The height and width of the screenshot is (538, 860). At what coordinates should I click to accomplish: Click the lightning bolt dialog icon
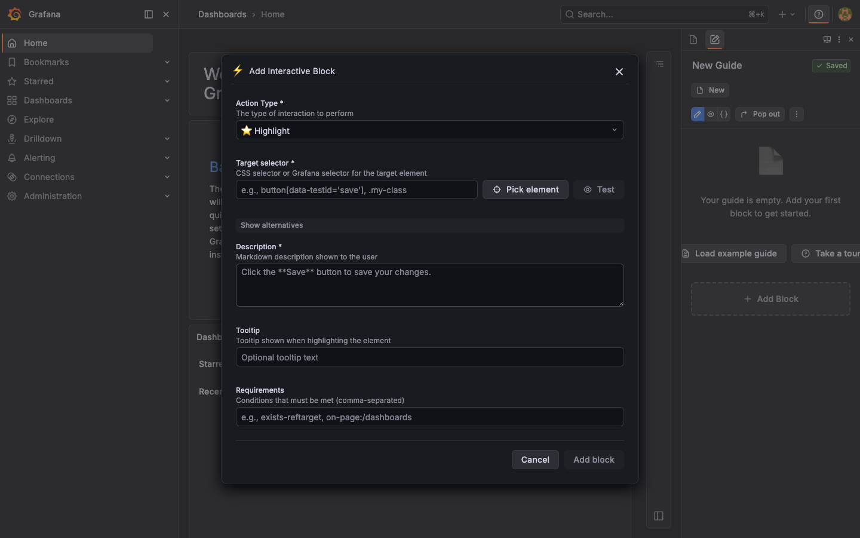pos(238,71)
